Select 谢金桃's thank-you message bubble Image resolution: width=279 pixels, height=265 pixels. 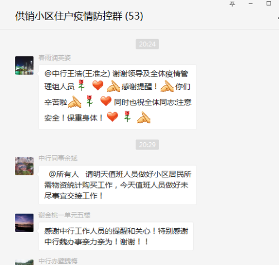[116, 237]
